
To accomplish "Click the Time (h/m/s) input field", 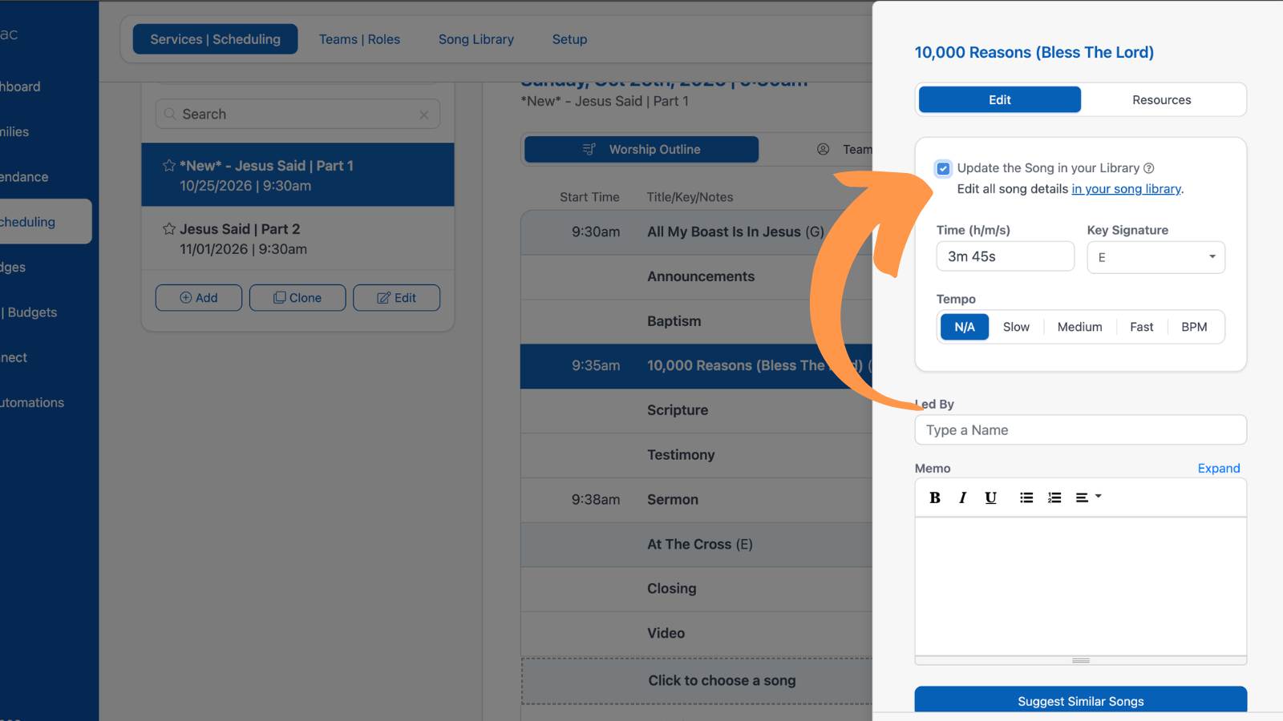I will (1005, 256).
